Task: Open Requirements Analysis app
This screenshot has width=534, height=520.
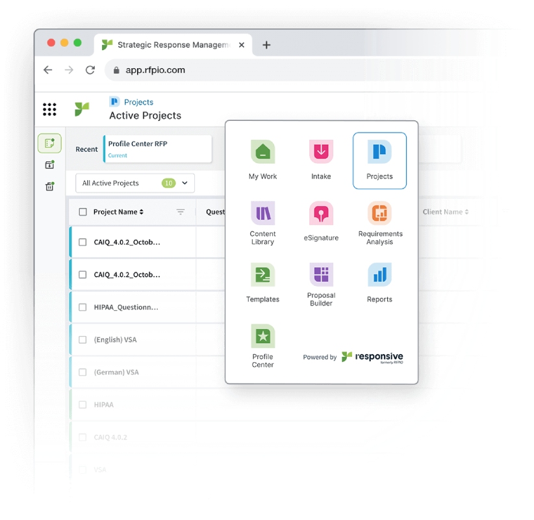Action: coord(380,223)
